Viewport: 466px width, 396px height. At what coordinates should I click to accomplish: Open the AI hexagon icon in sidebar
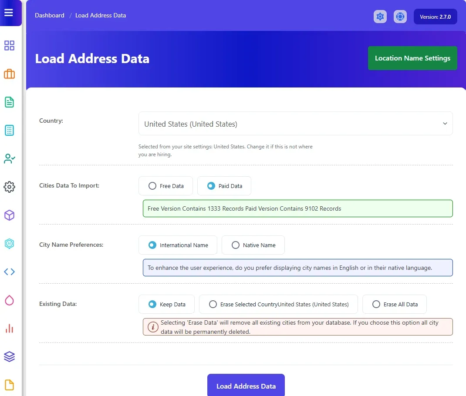[x=9, y=243]
